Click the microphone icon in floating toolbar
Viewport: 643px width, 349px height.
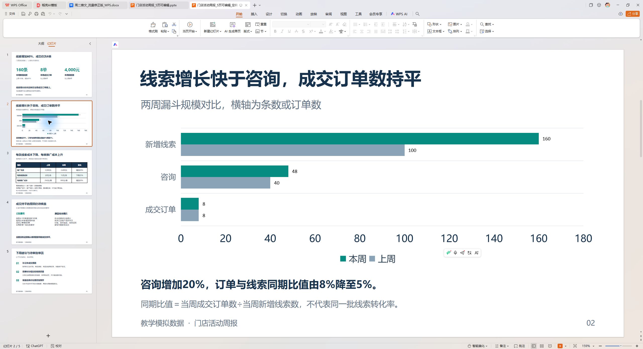click(x=455, y=253)
